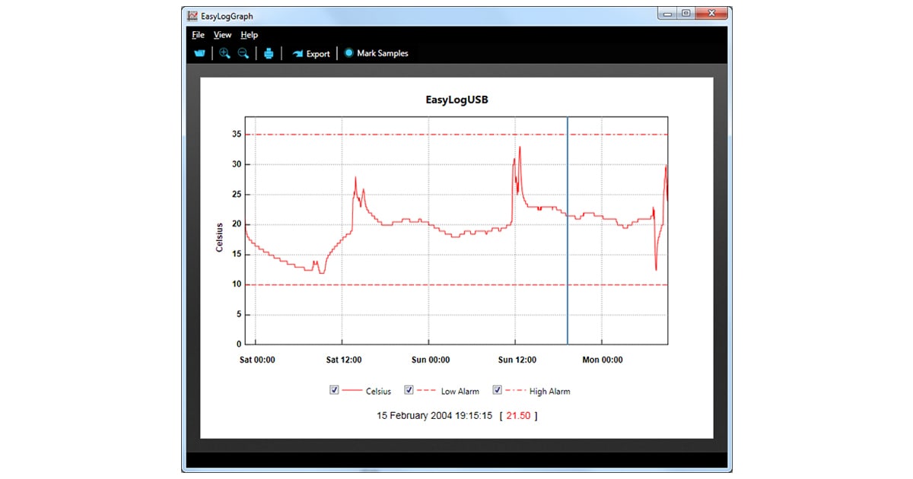Click the High Alarm legend label
Screen dimensions: 913x479
pyautogui.click(x=549, y=392)
